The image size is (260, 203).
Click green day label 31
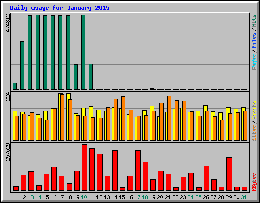(244, 197)
